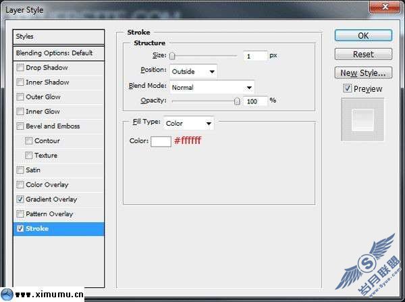Enable the Drop Shadow checkbox
The width and height of the screenshot is (405, 302).
pyautogui.click(x=20, y=68)
